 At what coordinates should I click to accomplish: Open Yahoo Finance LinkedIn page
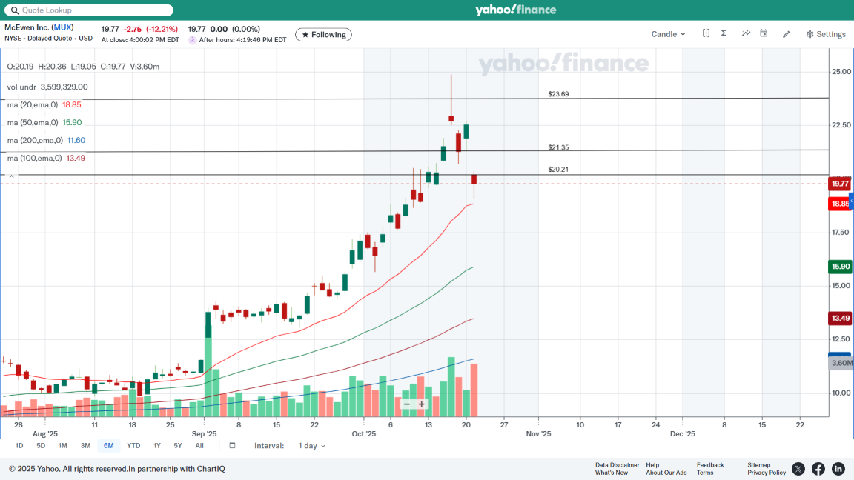(838, 469)
